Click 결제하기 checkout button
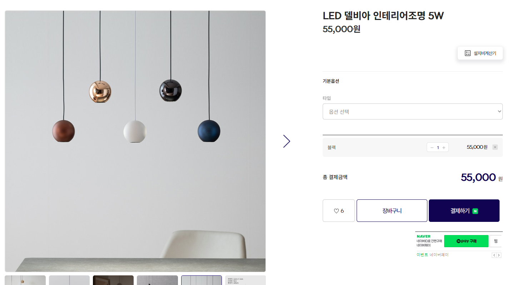The image size is (511, 285). pos(464,211)
